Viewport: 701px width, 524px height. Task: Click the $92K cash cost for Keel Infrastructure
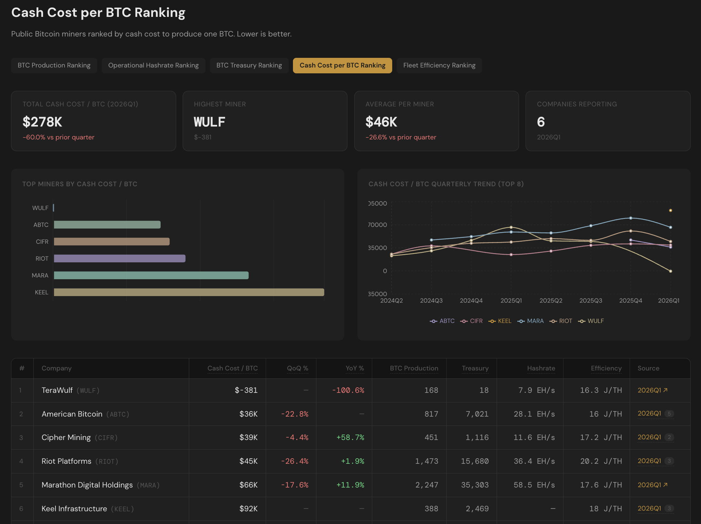(248, 509)
